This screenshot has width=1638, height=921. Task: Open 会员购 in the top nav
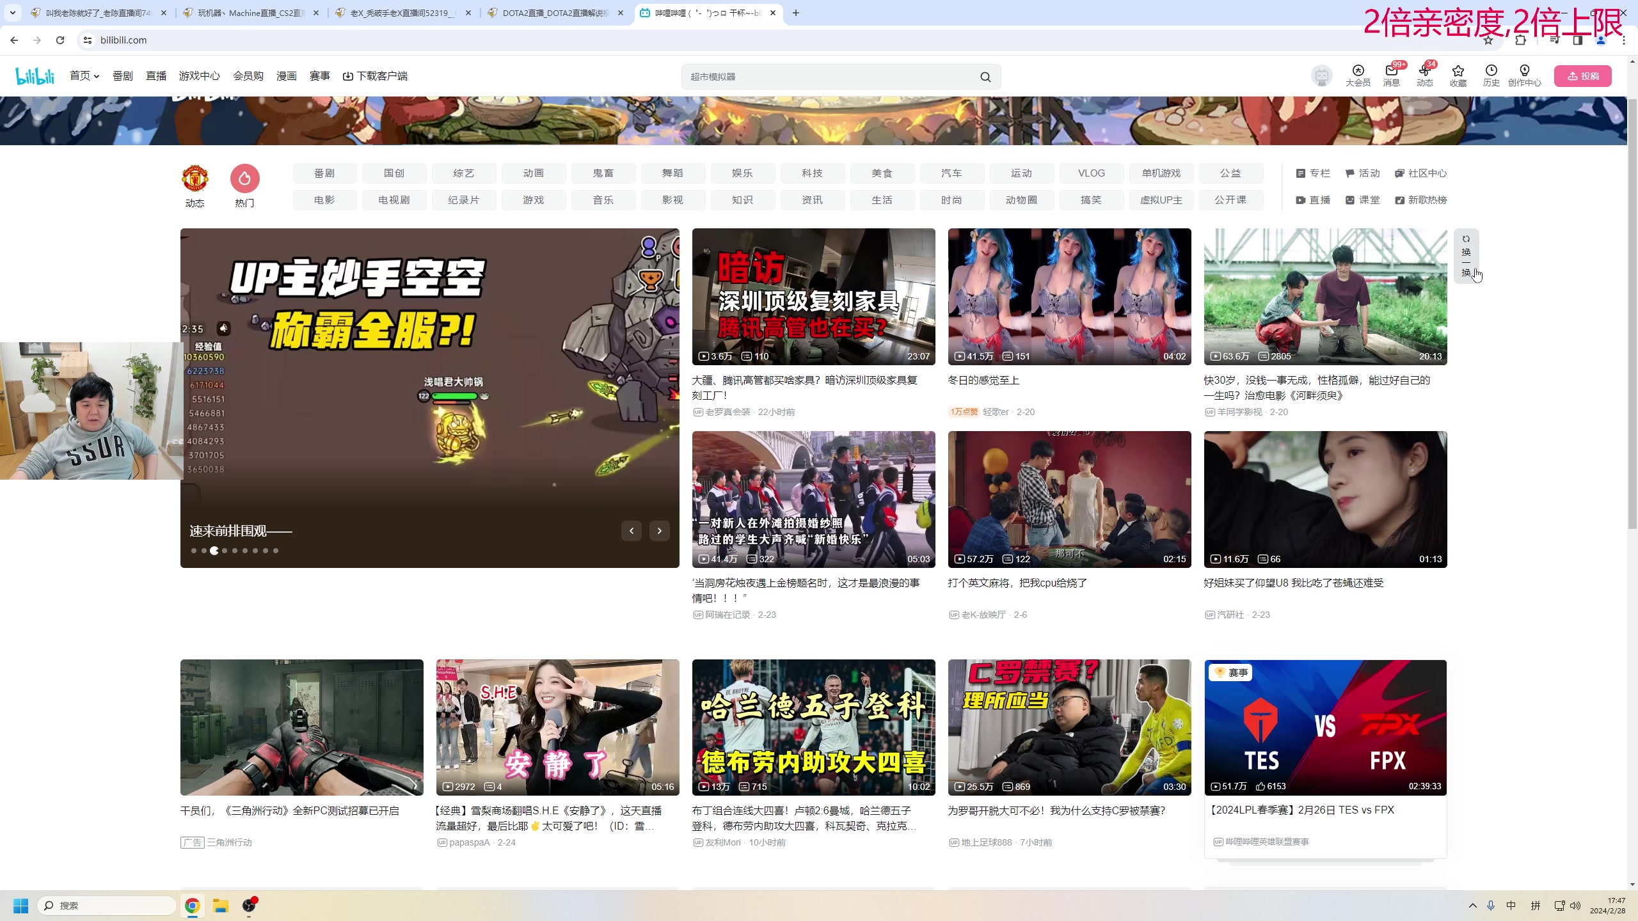[248, 76]
